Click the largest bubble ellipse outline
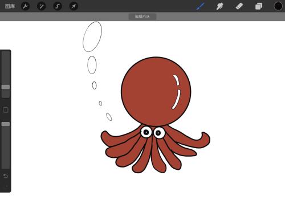285x208 pixels. coord(92,36)
